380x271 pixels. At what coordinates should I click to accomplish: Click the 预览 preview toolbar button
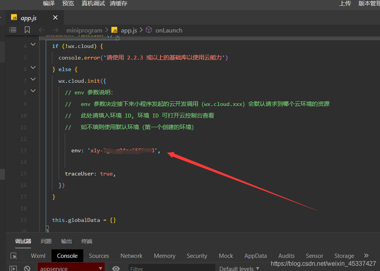pos(68,3)
